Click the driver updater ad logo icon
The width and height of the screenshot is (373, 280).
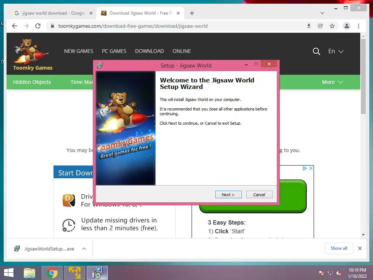pyautogui.click(x=69, y=200)
